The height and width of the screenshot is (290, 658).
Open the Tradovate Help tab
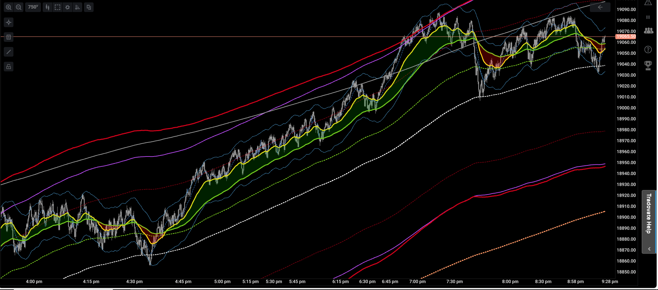click(x=649, y=213)
